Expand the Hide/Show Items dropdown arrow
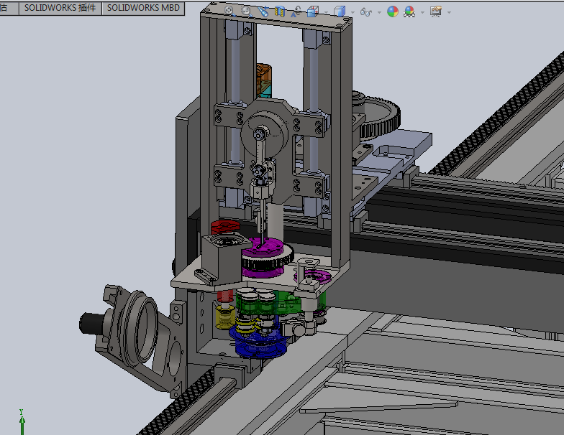The height and width of the screenshot is (435, 564). click(x=380, y=13)
